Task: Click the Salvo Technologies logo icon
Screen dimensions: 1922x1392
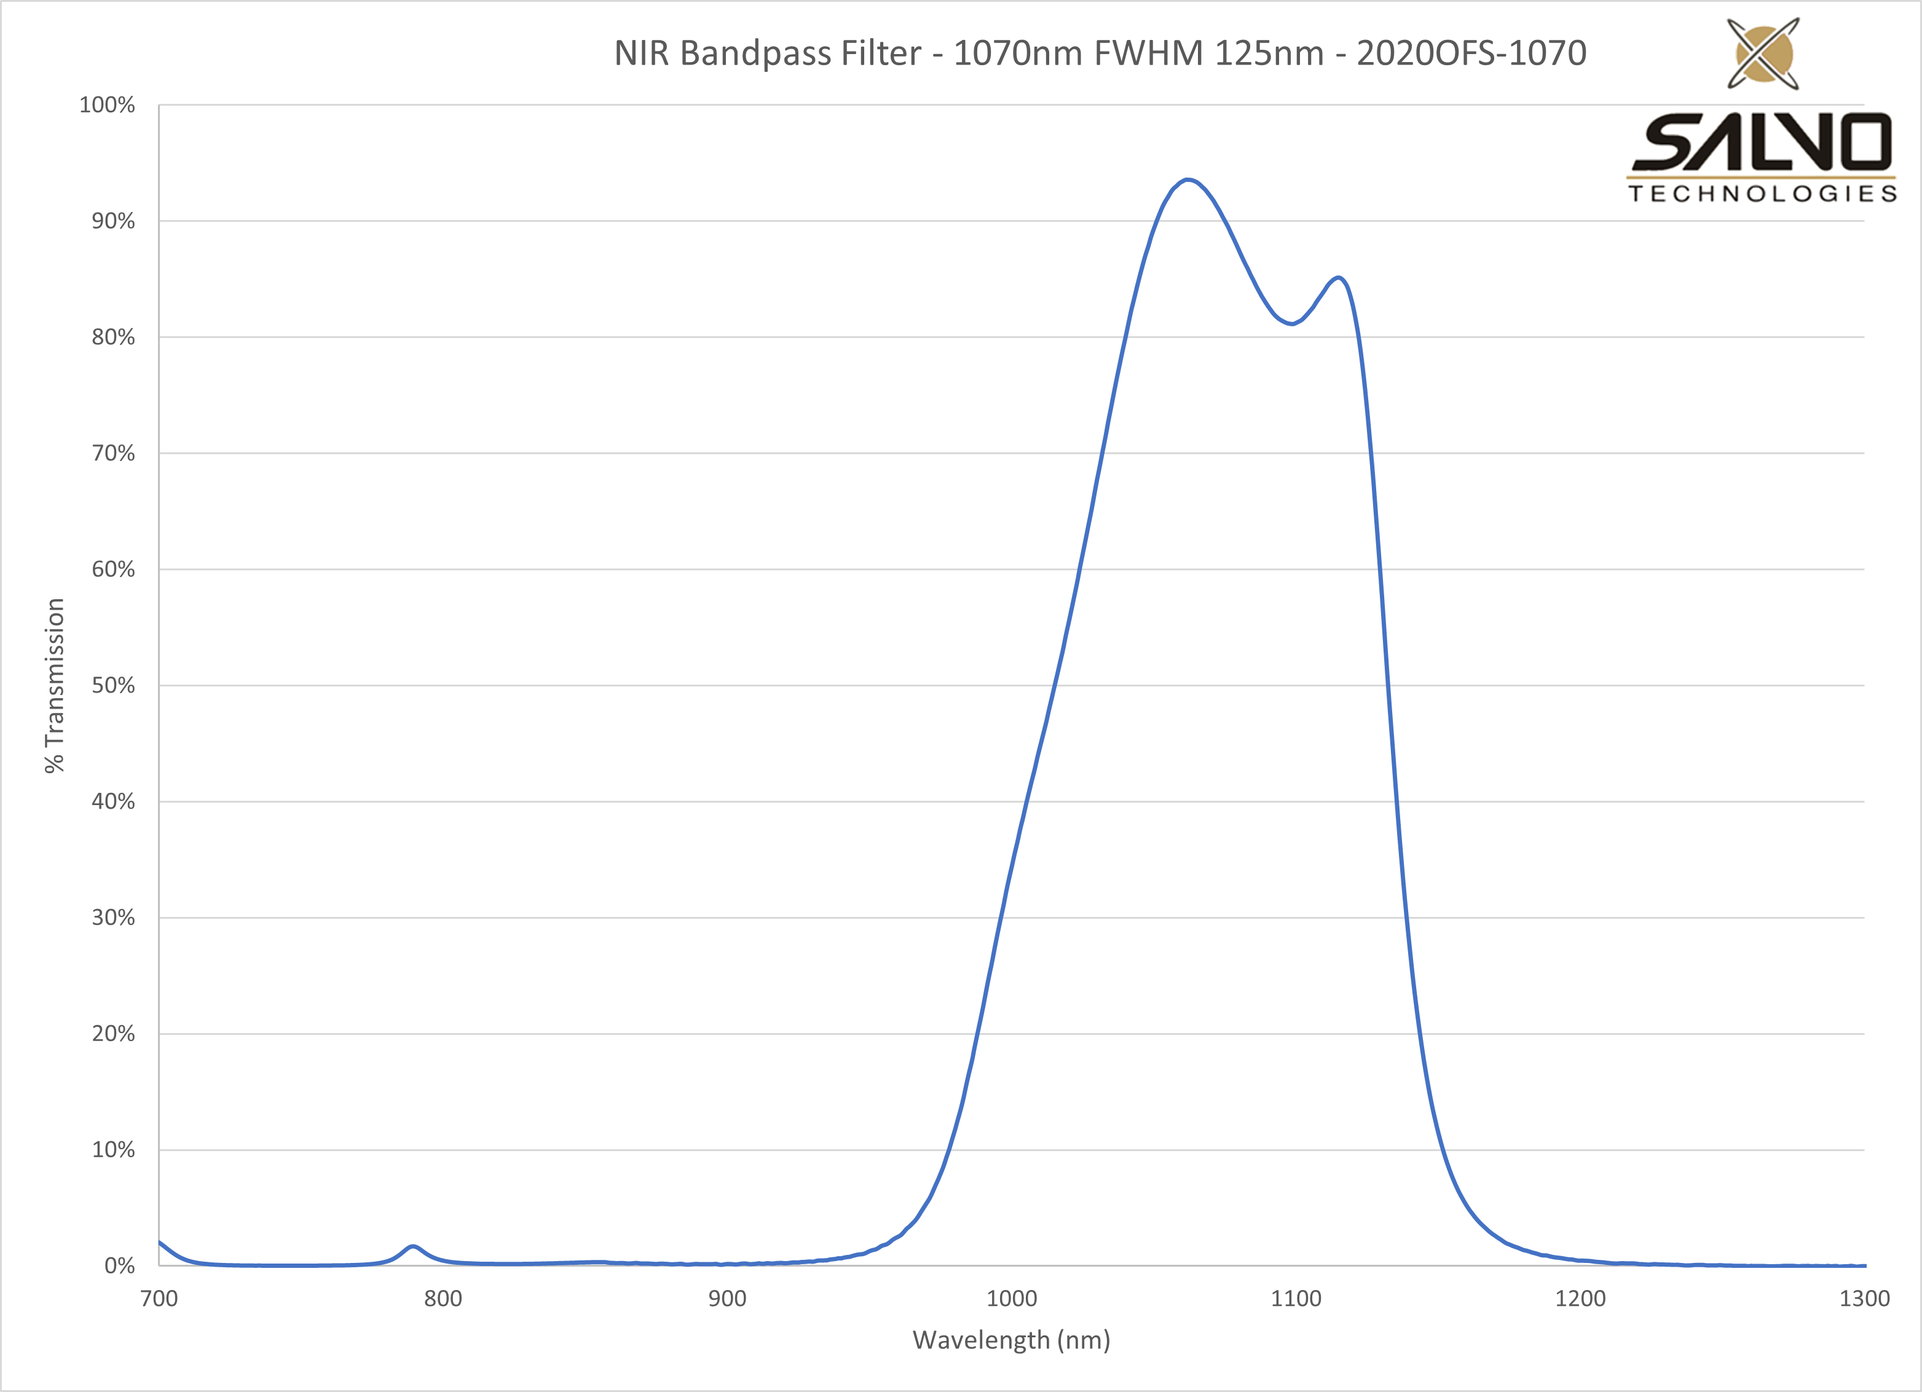Action: tap(1763, 53)
